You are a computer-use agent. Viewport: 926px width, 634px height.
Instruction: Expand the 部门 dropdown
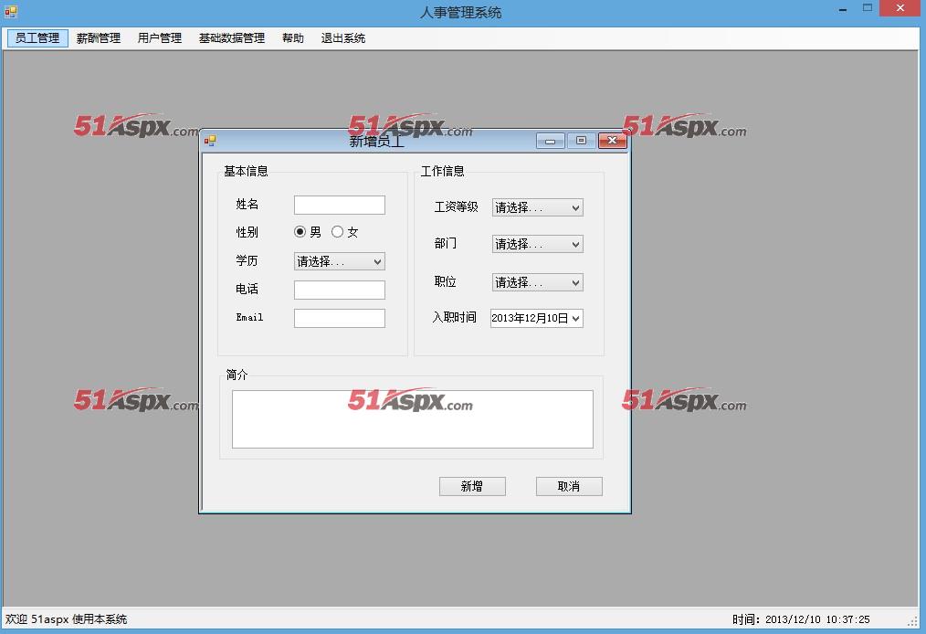537,244
